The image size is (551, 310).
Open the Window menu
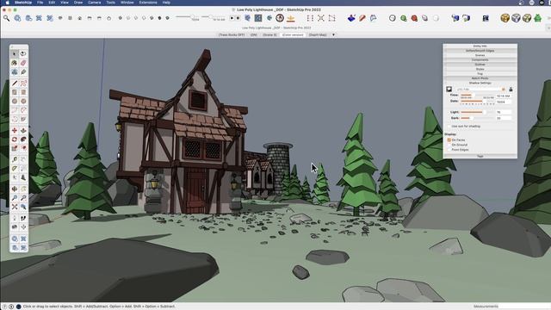coord(127,3)
